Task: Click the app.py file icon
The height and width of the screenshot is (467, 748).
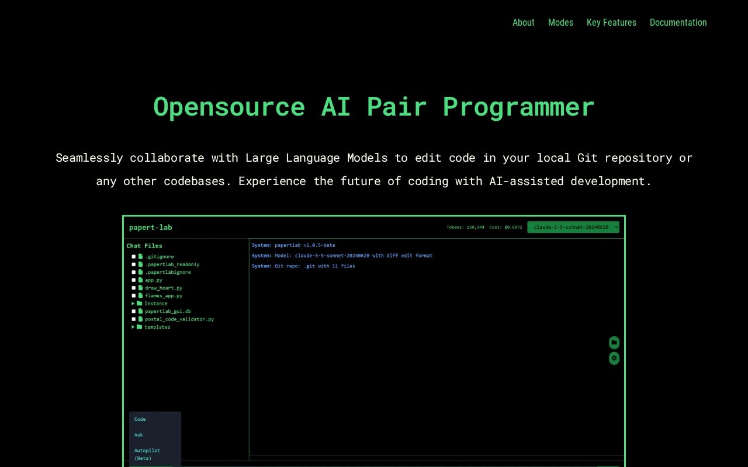Action: 140,280
